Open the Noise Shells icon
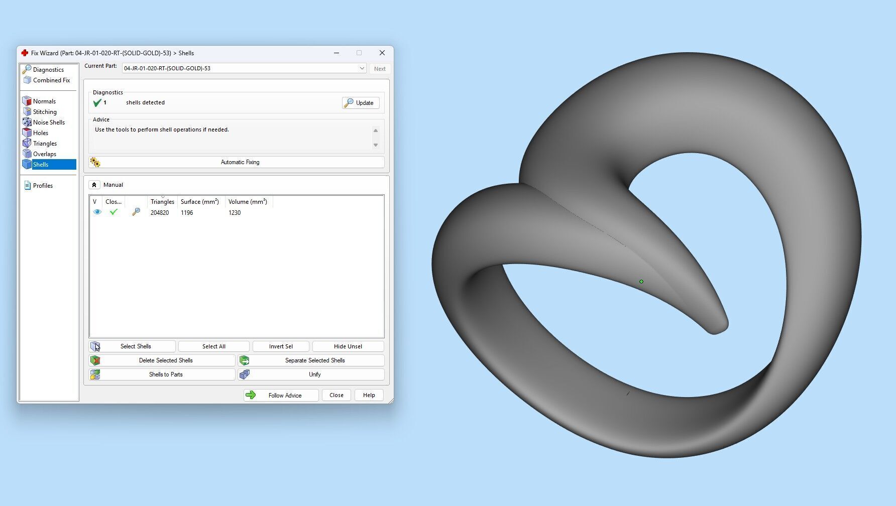The image size is (896, 506). coord(27,122)
